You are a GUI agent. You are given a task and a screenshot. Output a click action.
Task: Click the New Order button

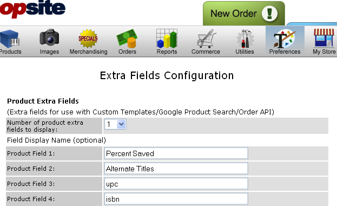tap(244, 14)
